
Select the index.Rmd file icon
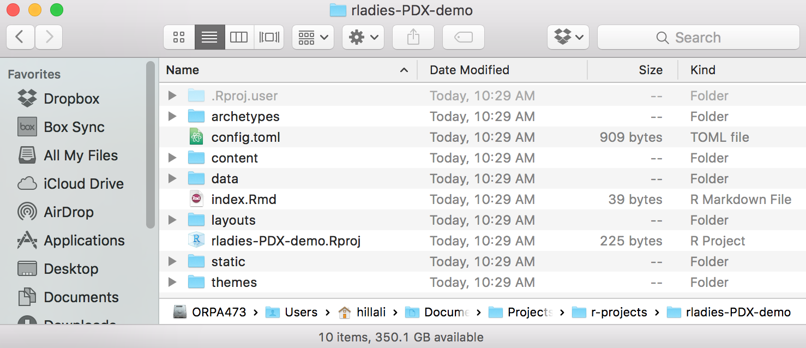pos(196,199)
